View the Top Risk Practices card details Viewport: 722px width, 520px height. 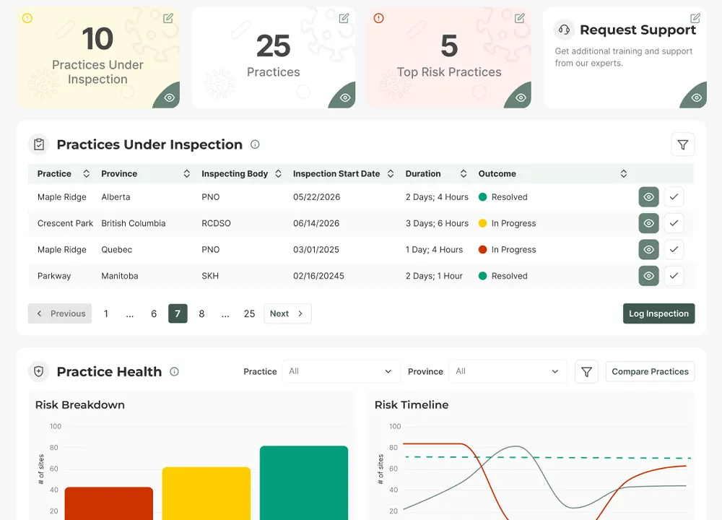click(x=521, y=97)
